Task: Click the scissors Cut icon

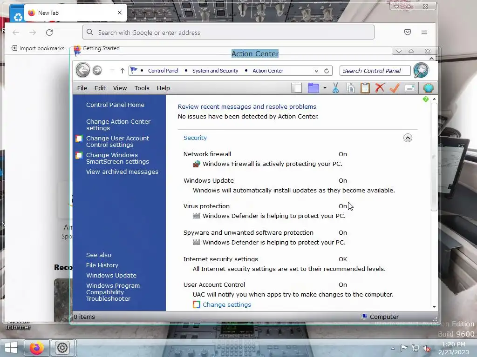Action: [335, 88]
